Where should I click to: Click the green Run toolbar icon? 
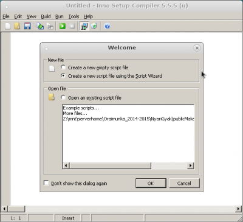(63, 26)
